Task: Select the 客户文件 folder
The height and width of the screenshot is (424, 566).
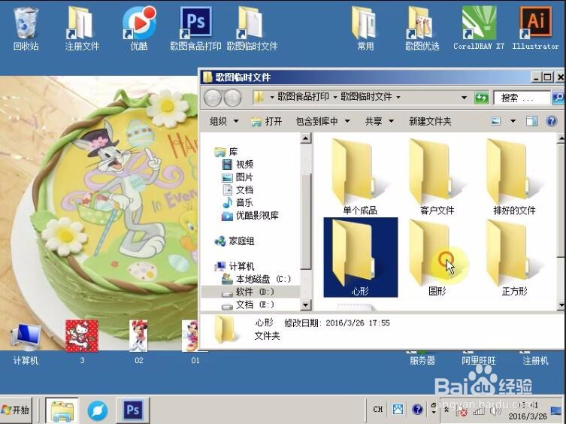Action: click(x=437, y=177)
